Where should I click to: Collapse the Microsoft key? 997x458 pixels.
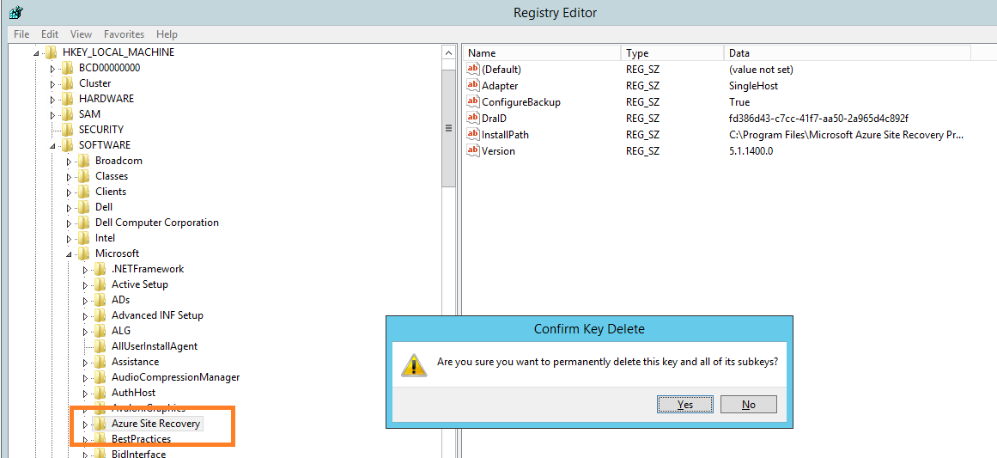click(x=70, y=253)
